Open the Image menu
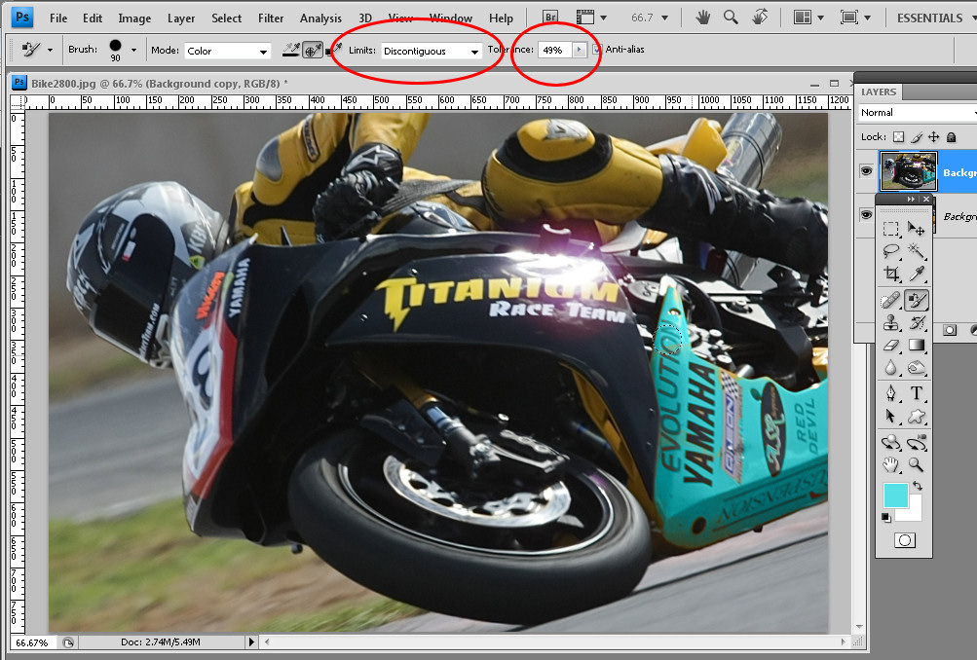This screenshot has width=977, height=660. pos(134,18)
